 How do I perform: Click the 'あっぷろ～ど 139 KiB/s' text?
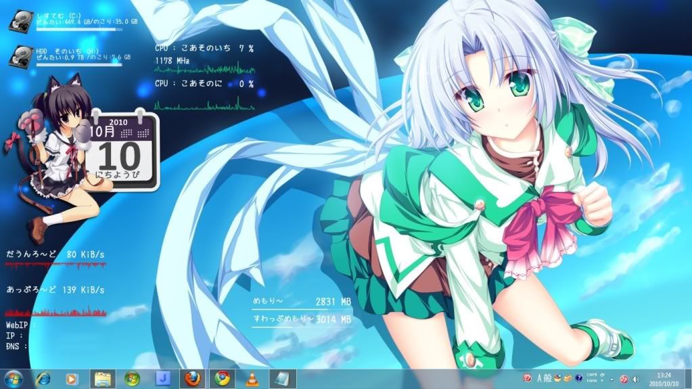point(55,290)
